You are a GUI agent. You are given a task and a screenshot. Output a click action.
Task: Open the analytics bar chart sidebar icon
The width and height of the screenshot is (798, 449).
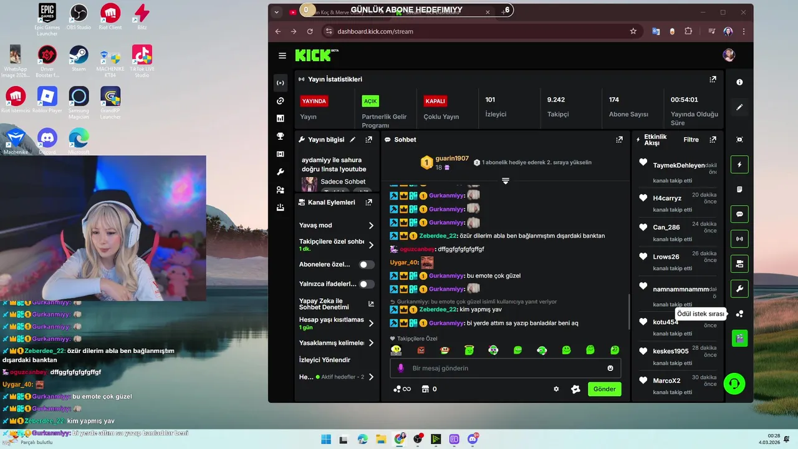coord(281,118)
